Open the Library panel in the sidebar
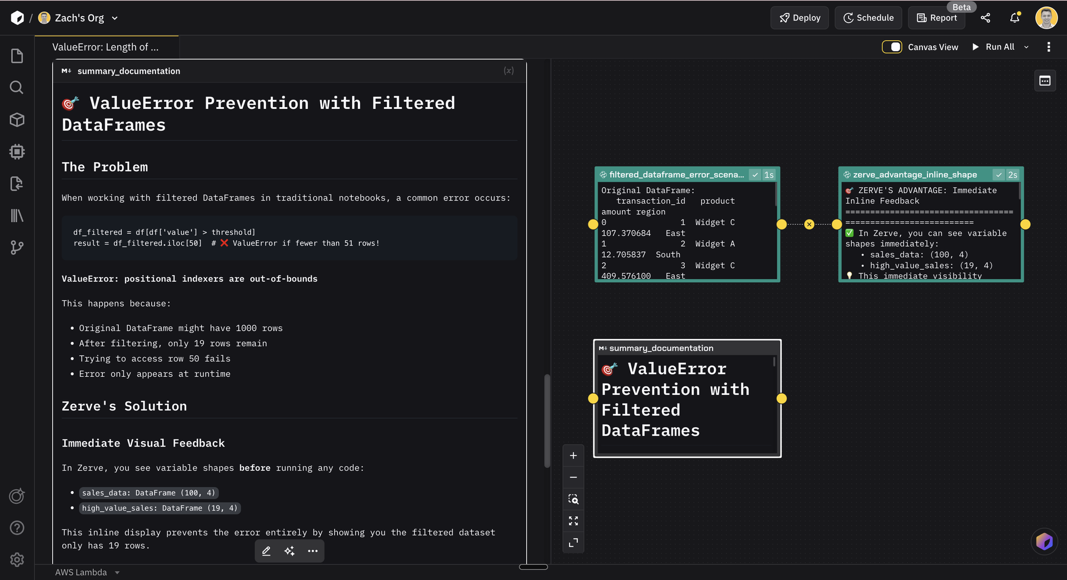1067x580 pixels. 17,216
